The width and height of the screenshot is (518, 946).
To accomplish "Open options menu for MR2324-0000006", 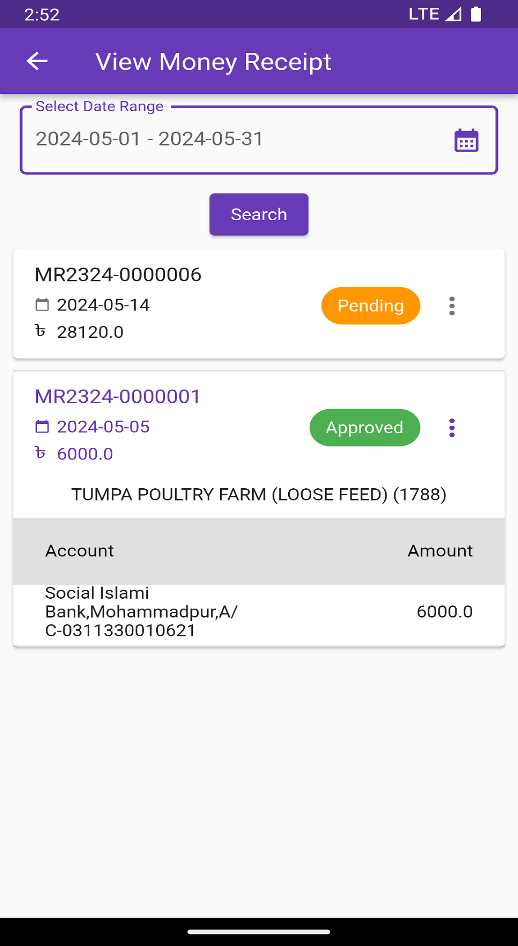I will (452, 306).
